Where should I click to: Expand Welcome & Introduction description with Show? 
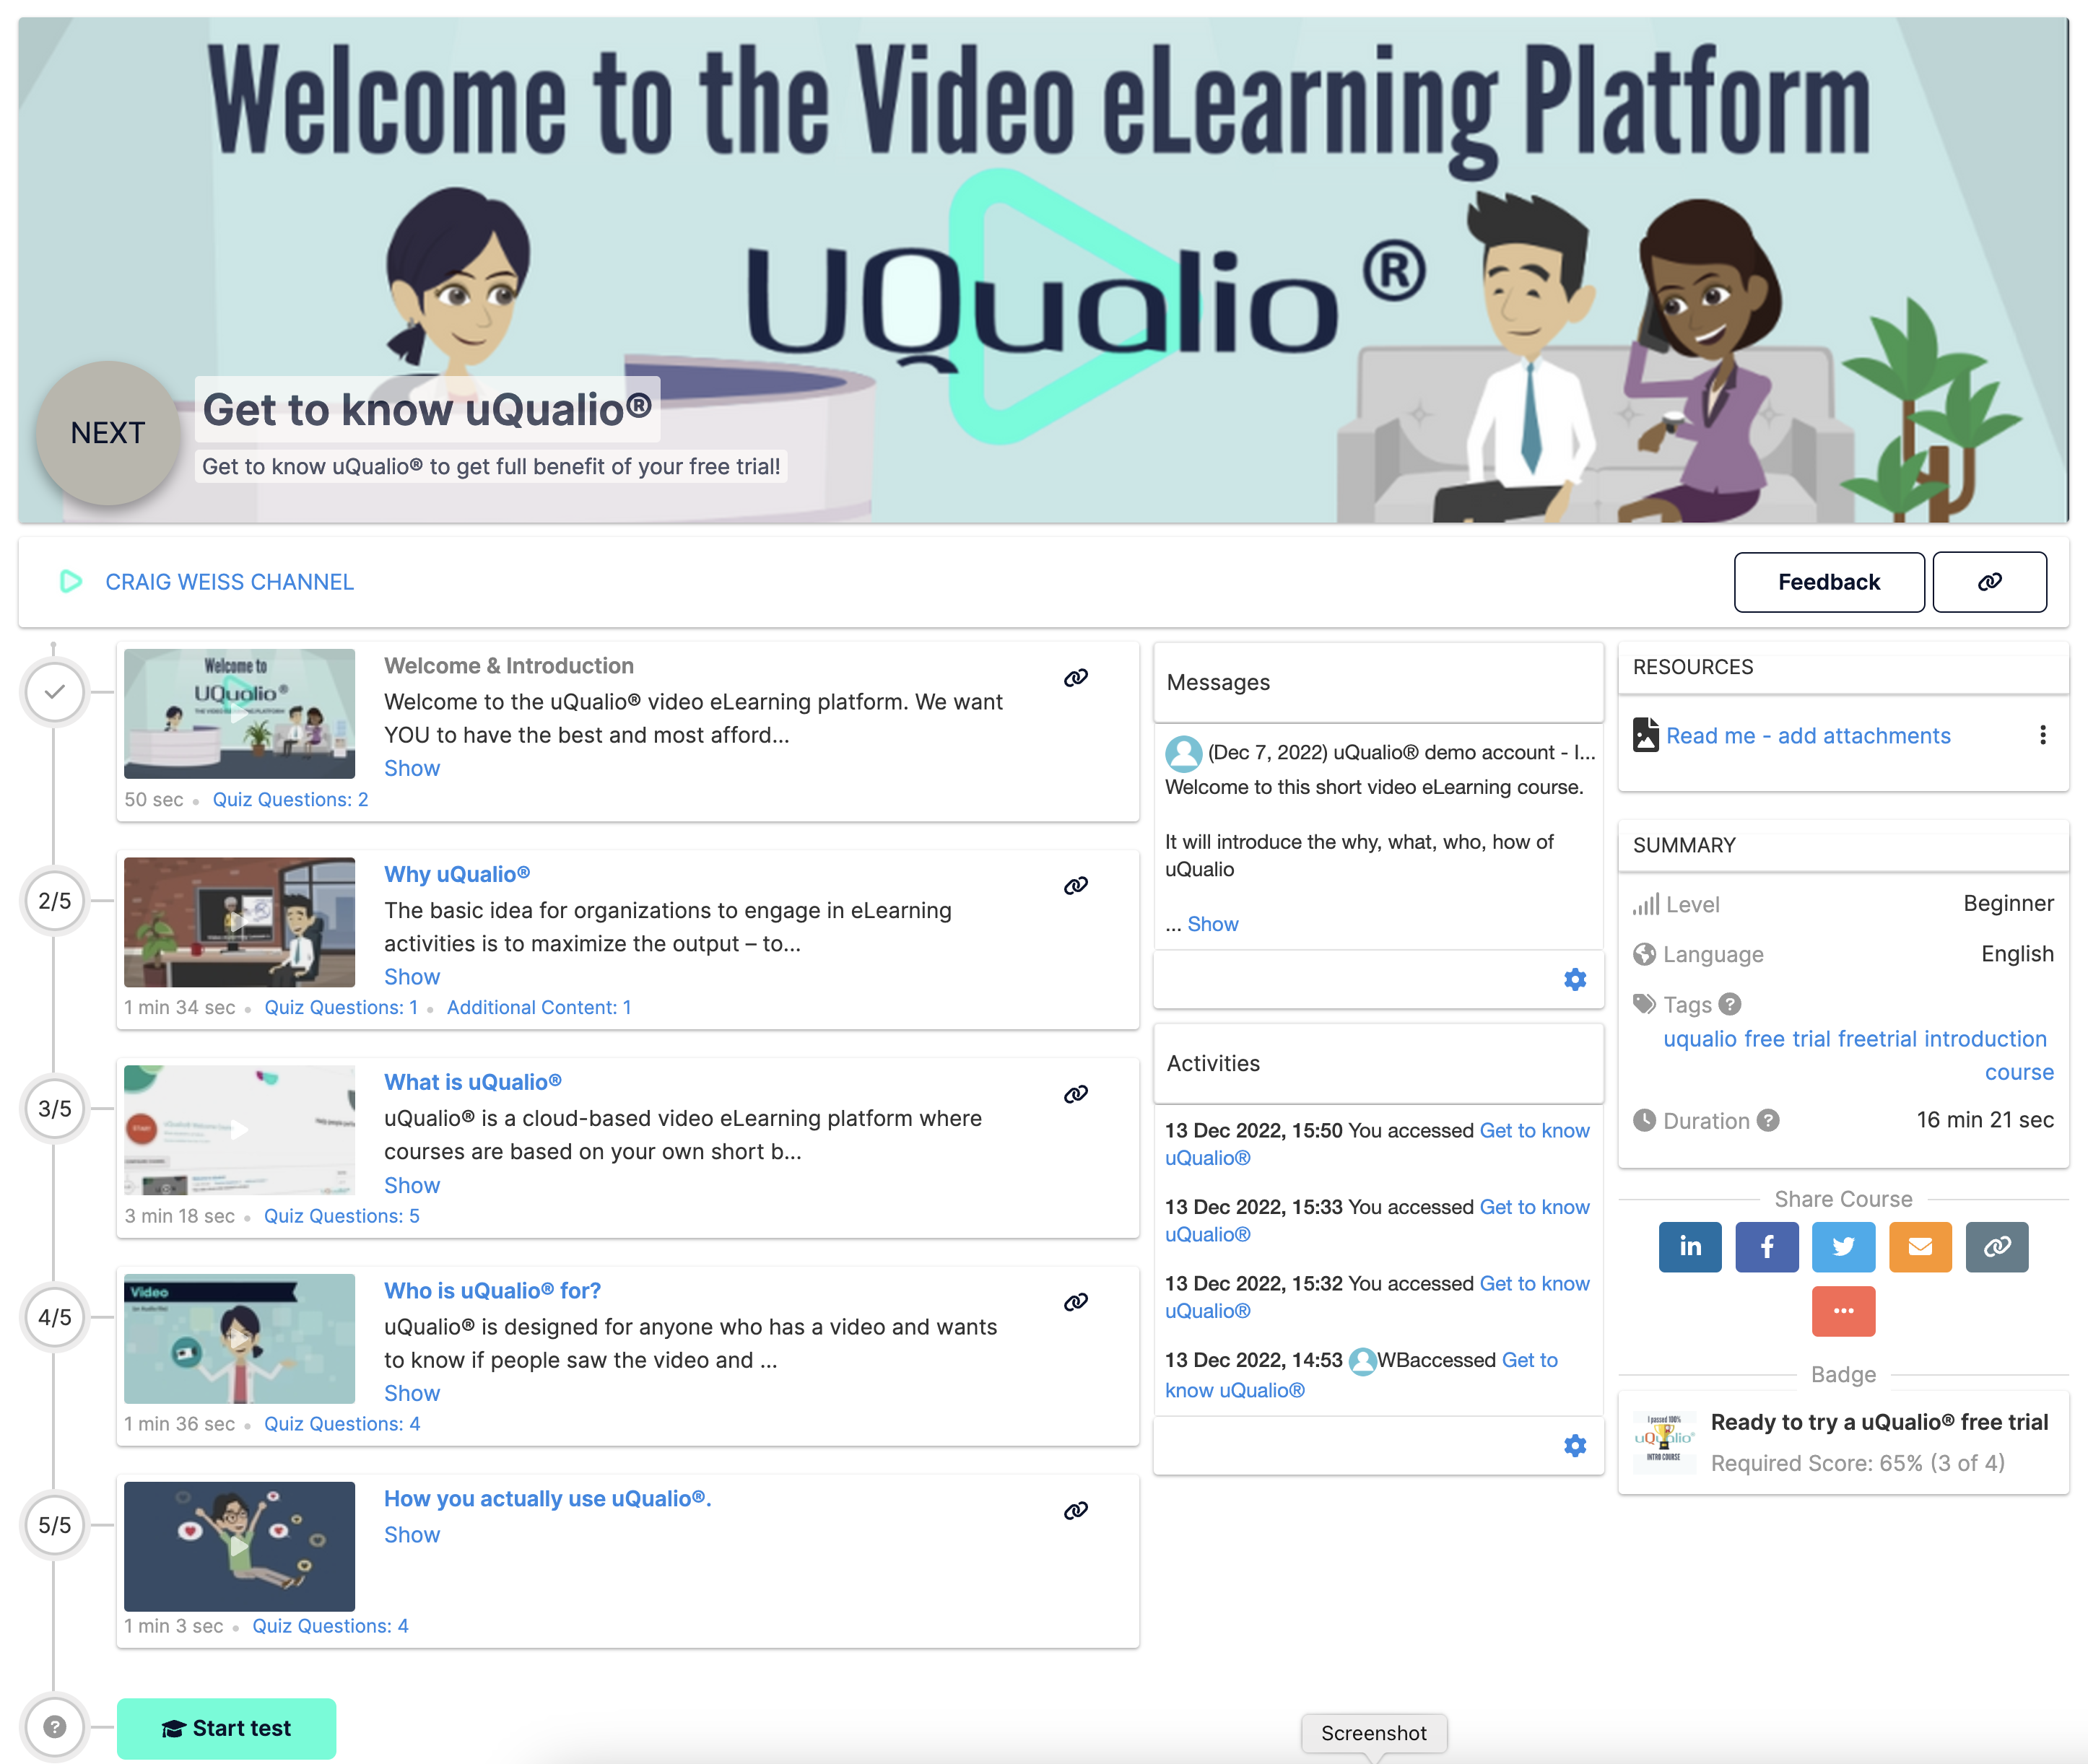pyautogui.click(x=412, y=768)
